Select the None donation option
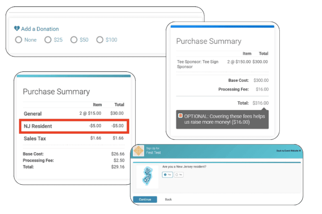Screen dimensions: 322x214 tap(18, 40)
